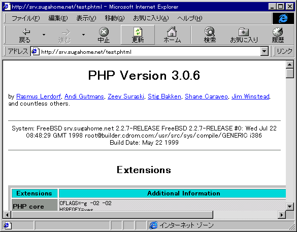Click the Internet zone globe icon

click(x=153, y=225)
